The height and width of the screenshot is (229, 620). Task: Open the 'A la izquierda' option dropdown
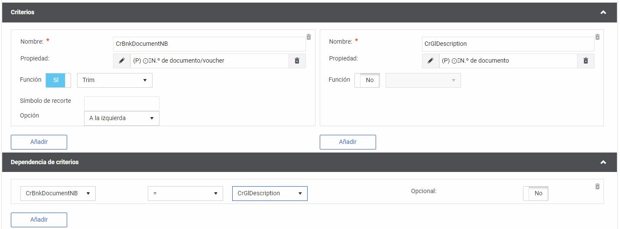click(x=122, y=118)
